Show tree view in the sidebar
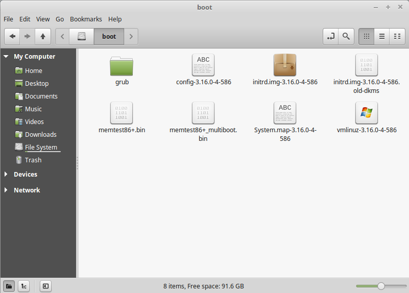The height and width of the screenshot is (293, 409). [23, 286]
